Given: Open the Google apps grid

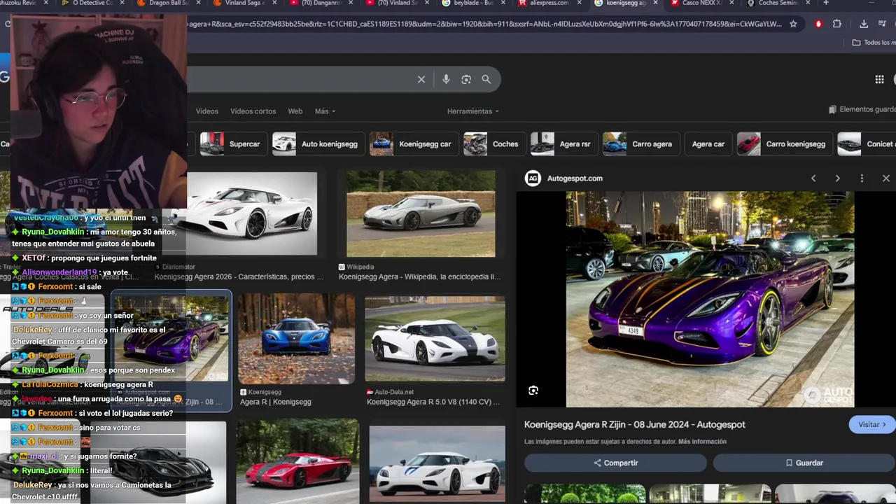Looking at the screenshot, I should 879,79.
